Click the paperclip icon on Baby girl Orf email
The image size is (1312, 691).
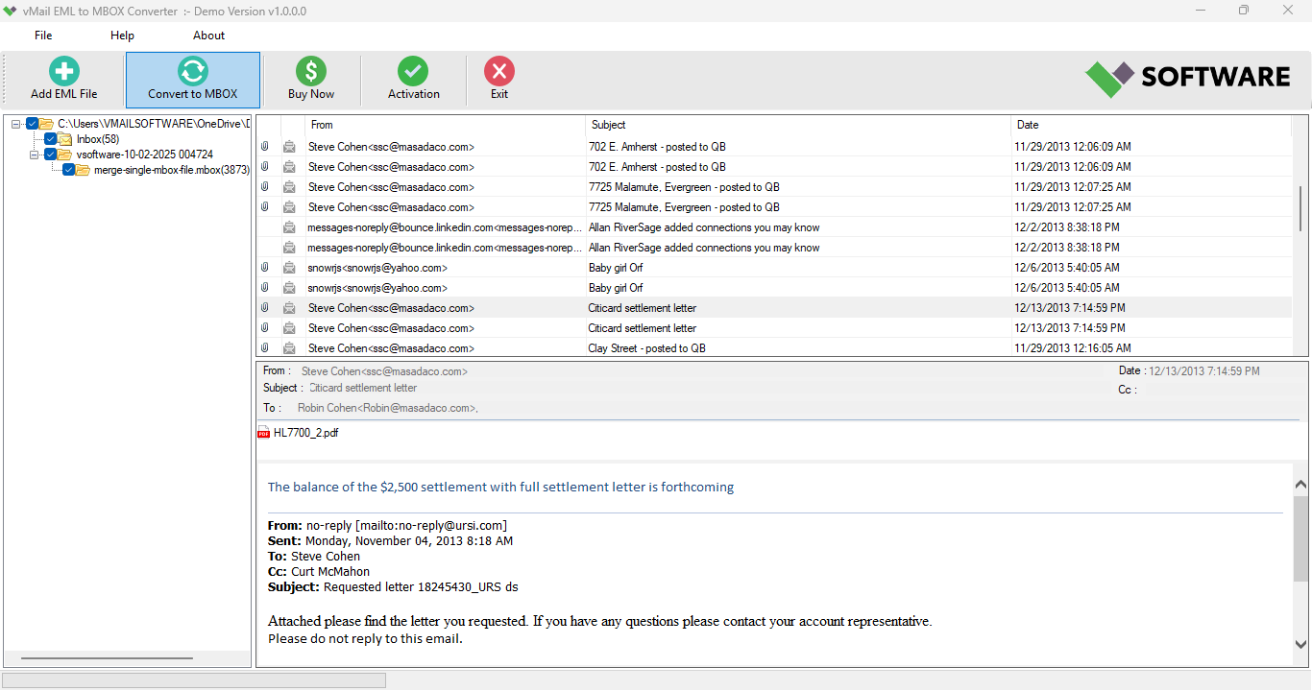[x=264, y=267]
